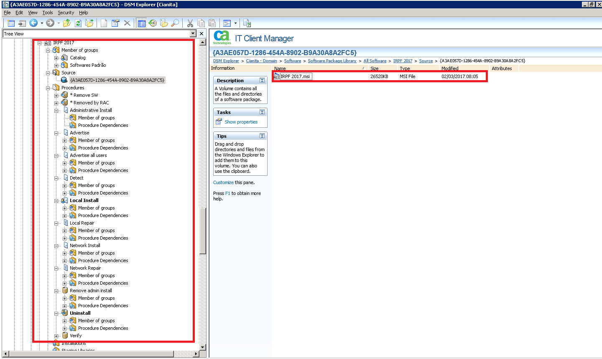The width and height of the screenshot is (602, 359).
Task: Select the IRPF 2017.msi file row
Action: pyautogui.click(x=380, y=76)
